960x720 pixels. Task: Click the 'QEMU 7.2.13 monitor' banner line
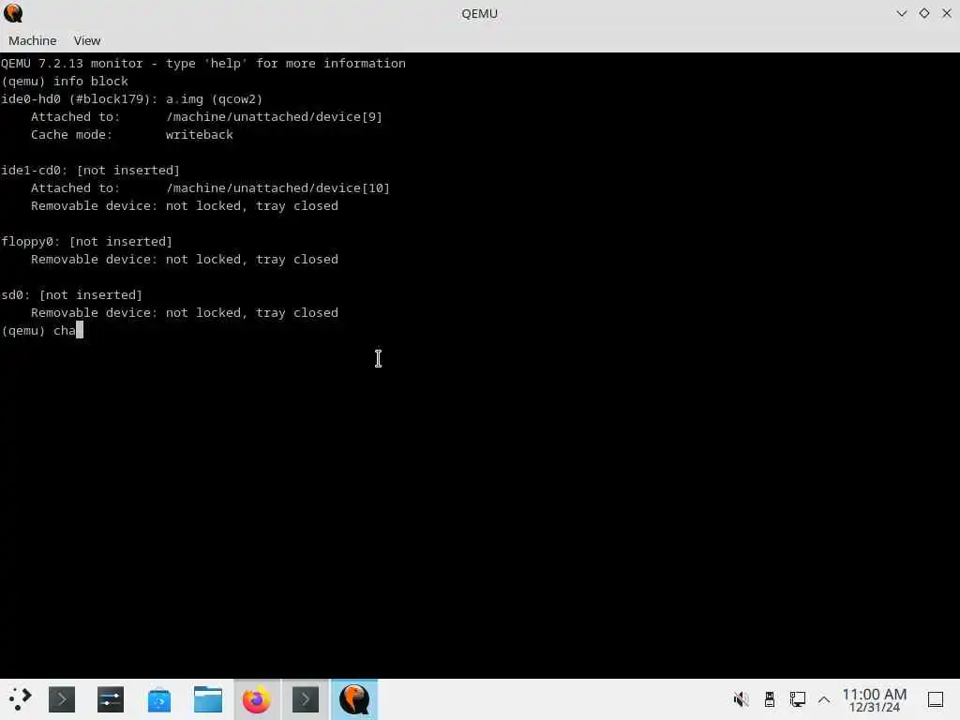203,64
